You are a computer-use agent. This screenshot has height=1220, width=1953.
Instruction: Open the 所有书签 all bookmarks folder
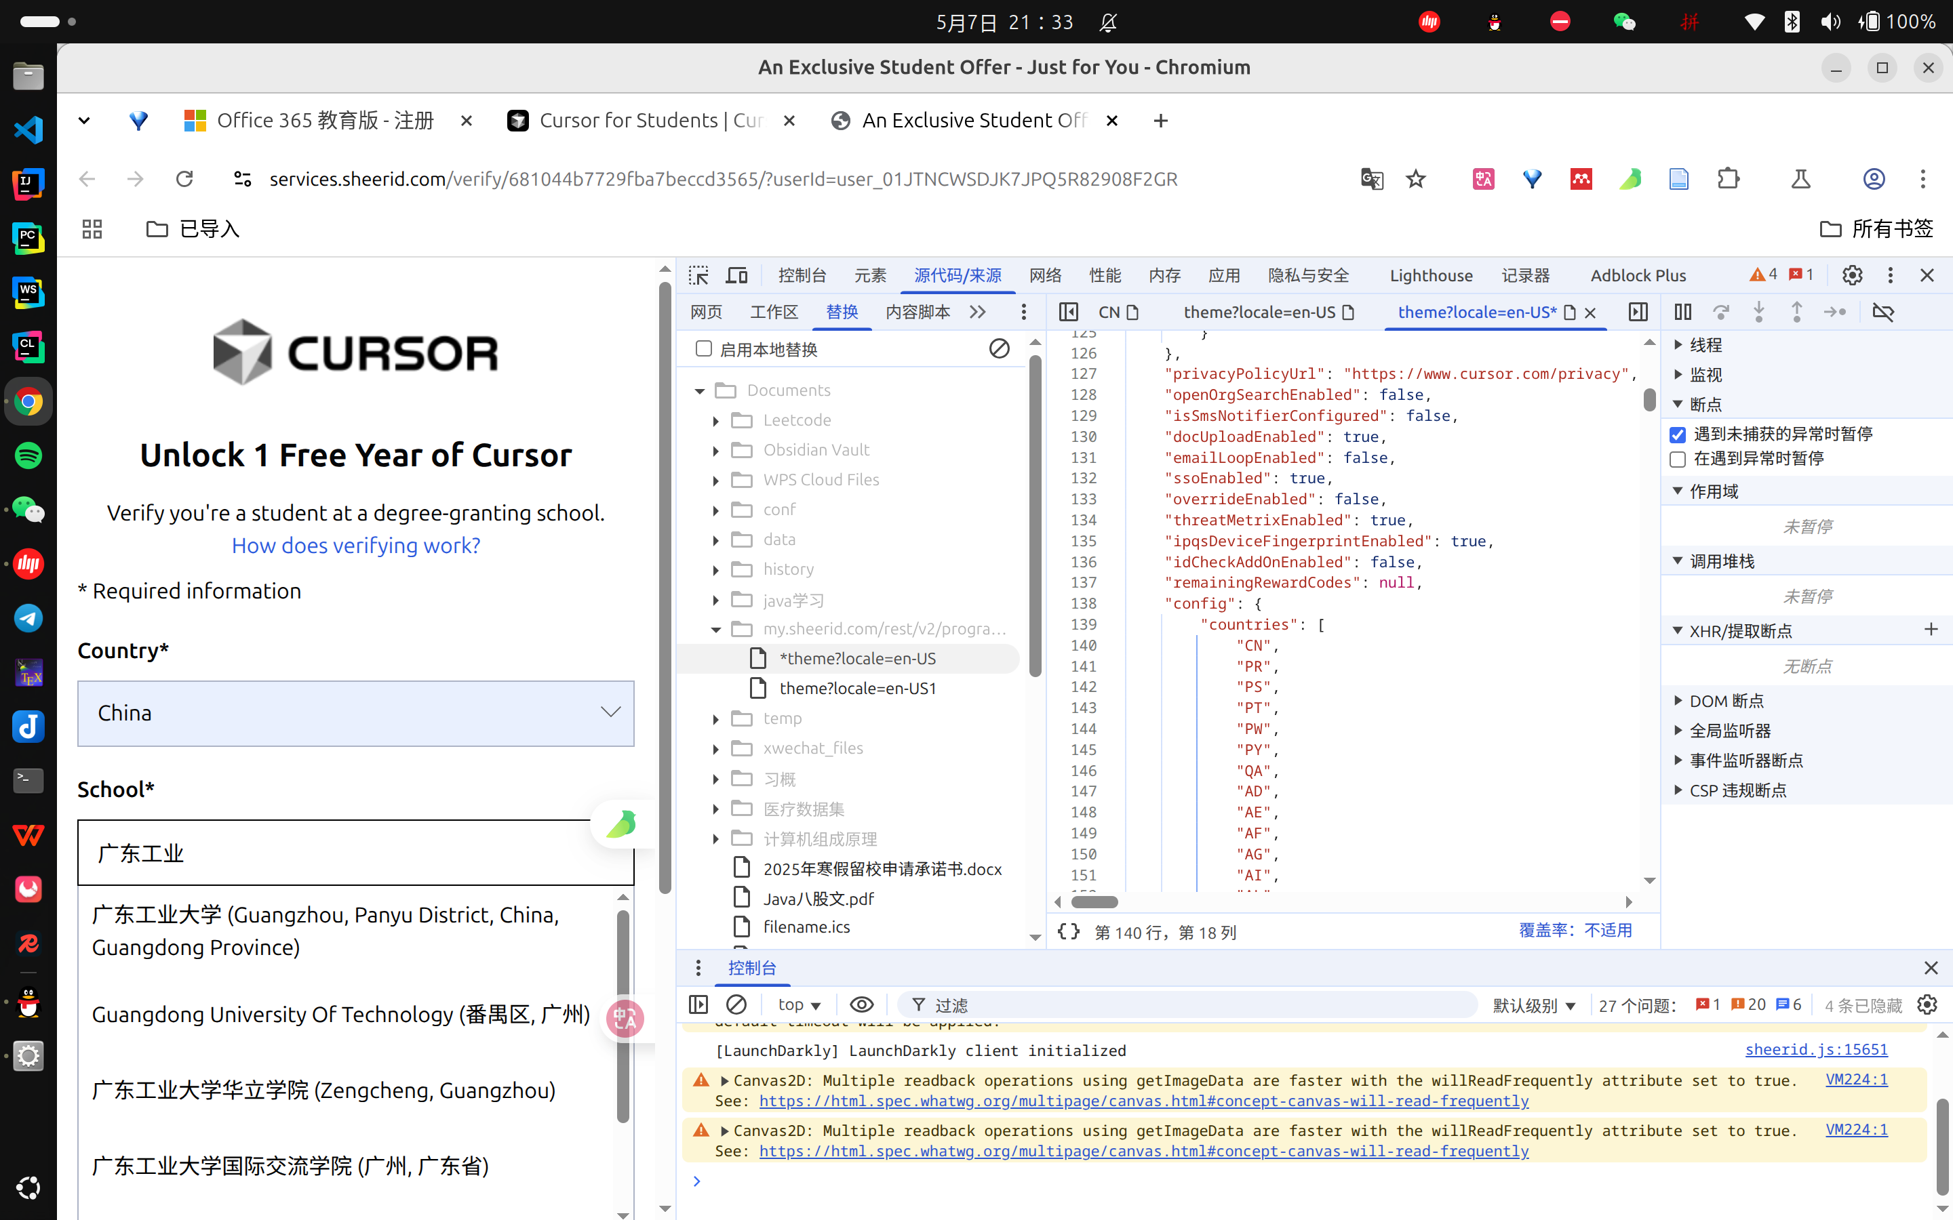(x=1877, y=229)
